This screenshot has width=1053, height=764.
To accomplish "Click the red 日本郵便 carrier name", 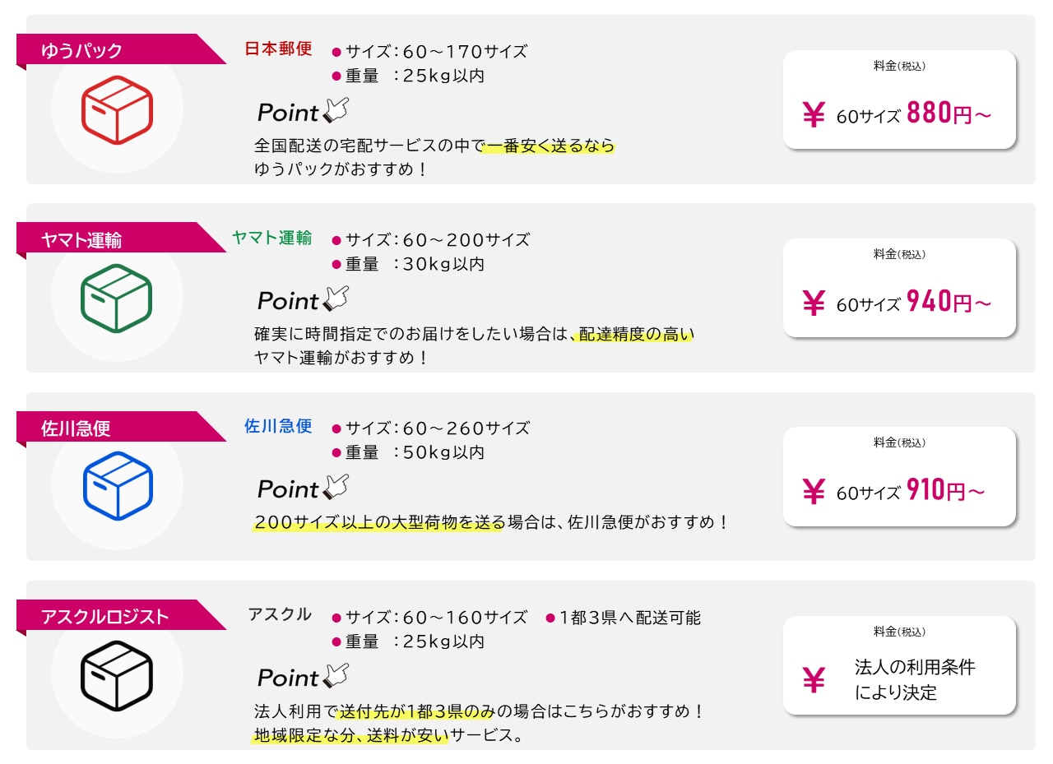I will click(x=279, y=49).
